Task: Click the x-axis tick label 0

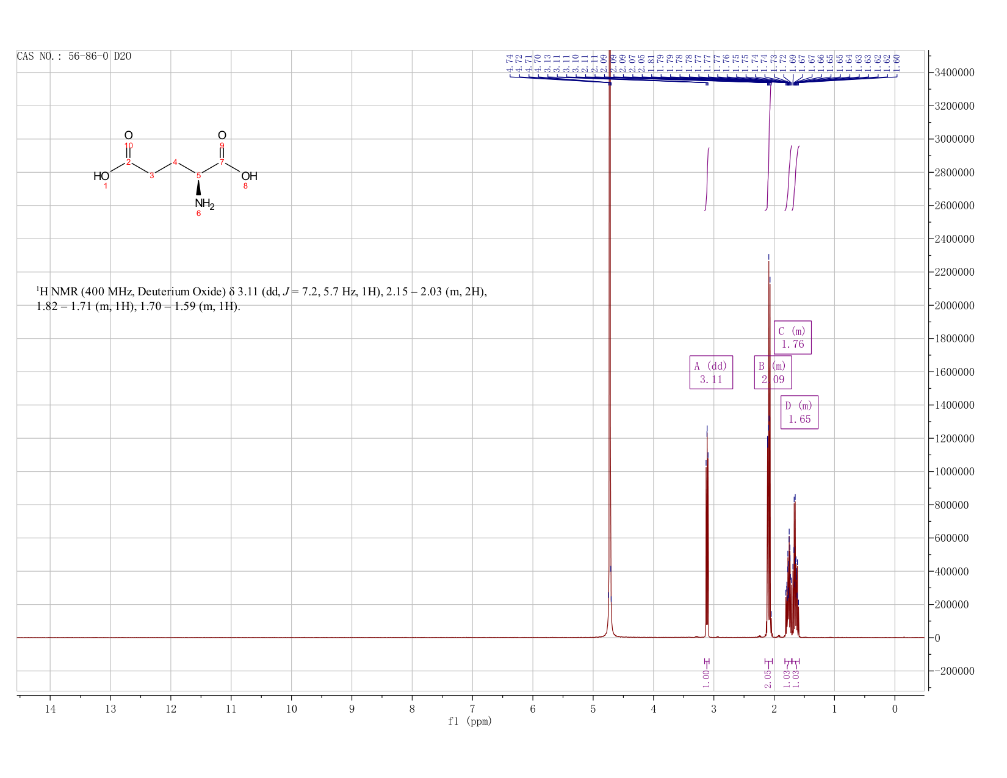Action: (895, 708)
